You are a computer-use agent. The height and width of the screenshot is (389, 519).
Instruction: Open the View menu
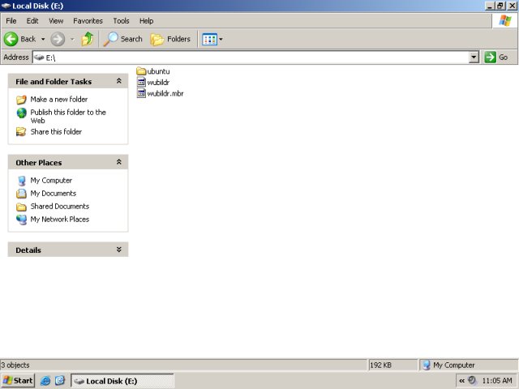pos(56,21)
